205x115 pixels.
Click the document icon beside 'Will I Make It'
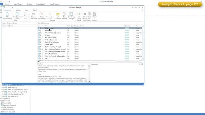pos(7,96)
